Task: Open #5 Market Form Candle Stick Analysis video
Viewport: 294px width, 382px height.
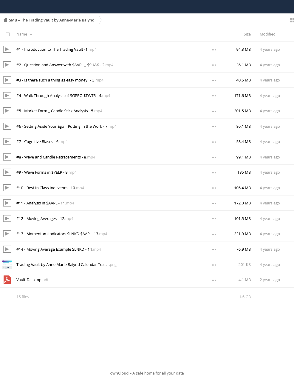Action: click(59, 111)
